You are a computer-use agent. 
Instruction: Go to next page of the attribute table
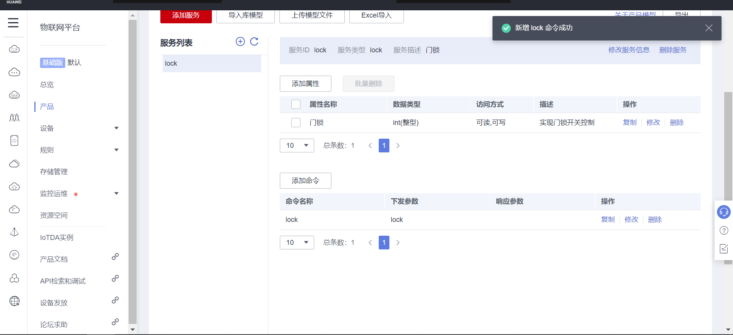pyautogui.click(x=398, y=146)
